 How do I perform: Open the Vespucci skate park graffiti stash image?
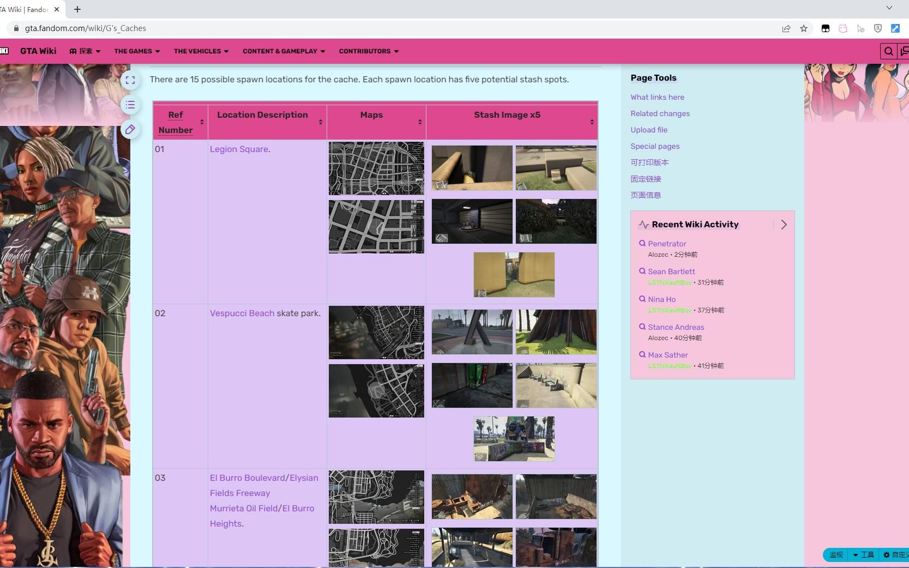pyautogui.click(x=514, y=439)
